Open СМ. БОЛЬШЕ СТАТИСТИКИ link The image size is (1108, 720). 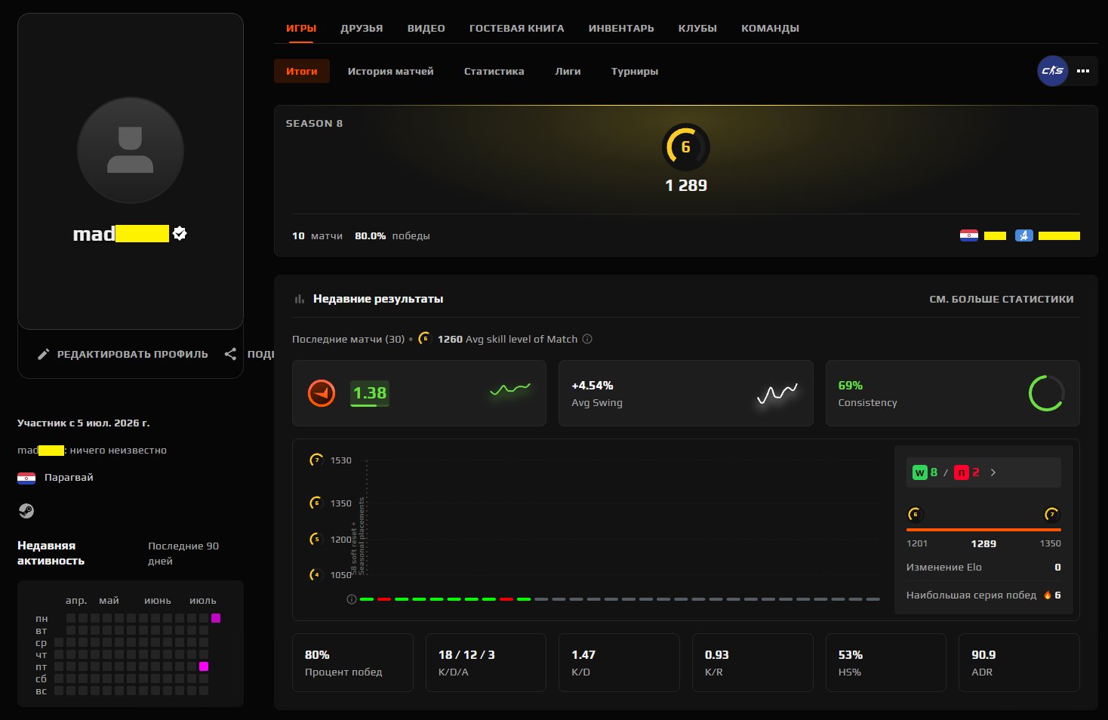(1001, 299)
